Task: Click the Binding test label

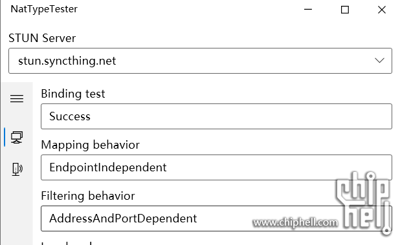Action: [x=73, y=94]
